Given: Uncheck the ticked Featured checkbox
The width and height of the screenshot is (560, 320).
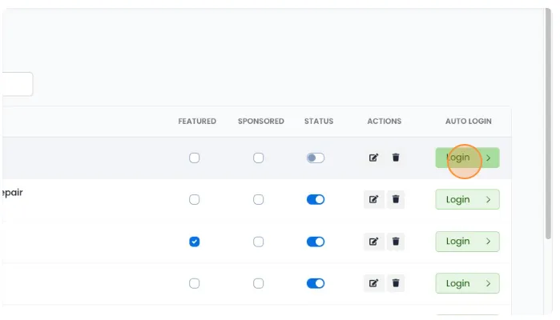Looking at the screenshot, I should pyautogui.click(x=195, y=242).
